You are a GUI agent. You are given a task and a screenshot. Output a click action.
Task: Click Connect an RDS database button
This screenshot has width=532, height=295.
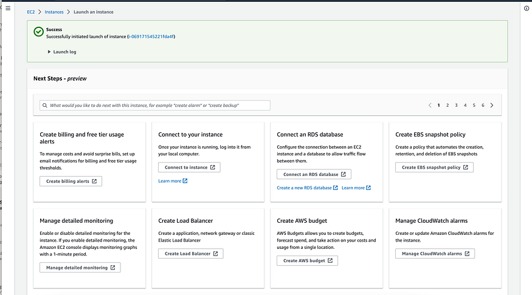(x=314, y=174)
